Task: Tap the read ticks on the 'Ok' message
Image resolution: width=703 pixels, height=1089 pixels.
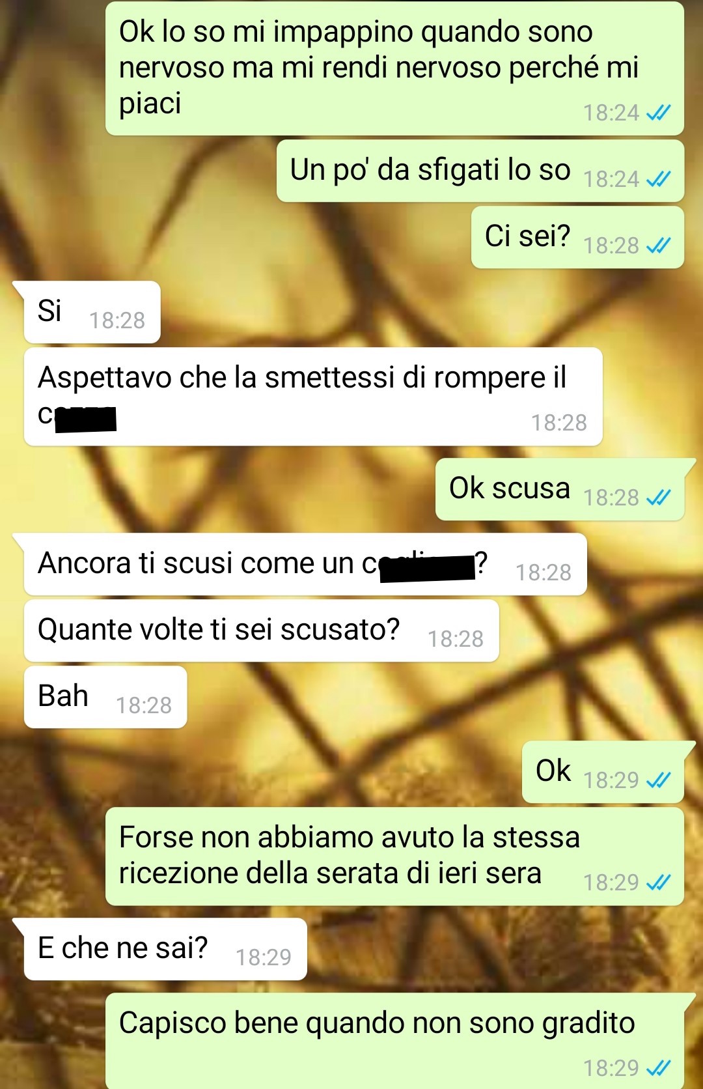Action: point(658,780)
